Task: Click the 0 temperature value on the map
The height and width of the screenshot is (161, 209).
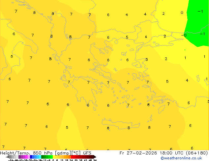Action: pos(182,12)
